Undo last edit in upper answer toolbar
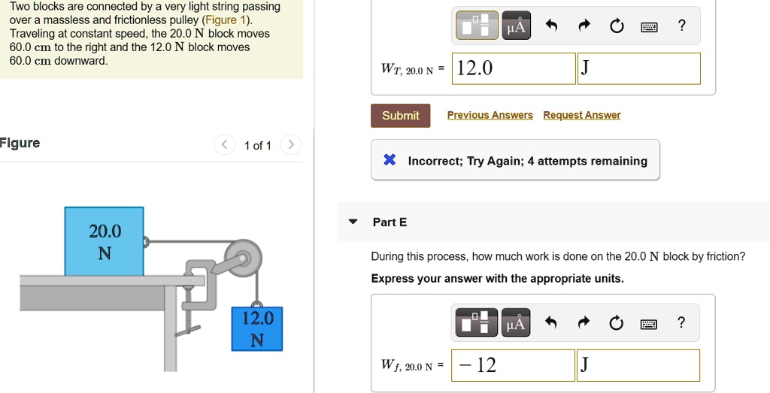The height and width of the screenshot is (393, 770). [551, 26]
